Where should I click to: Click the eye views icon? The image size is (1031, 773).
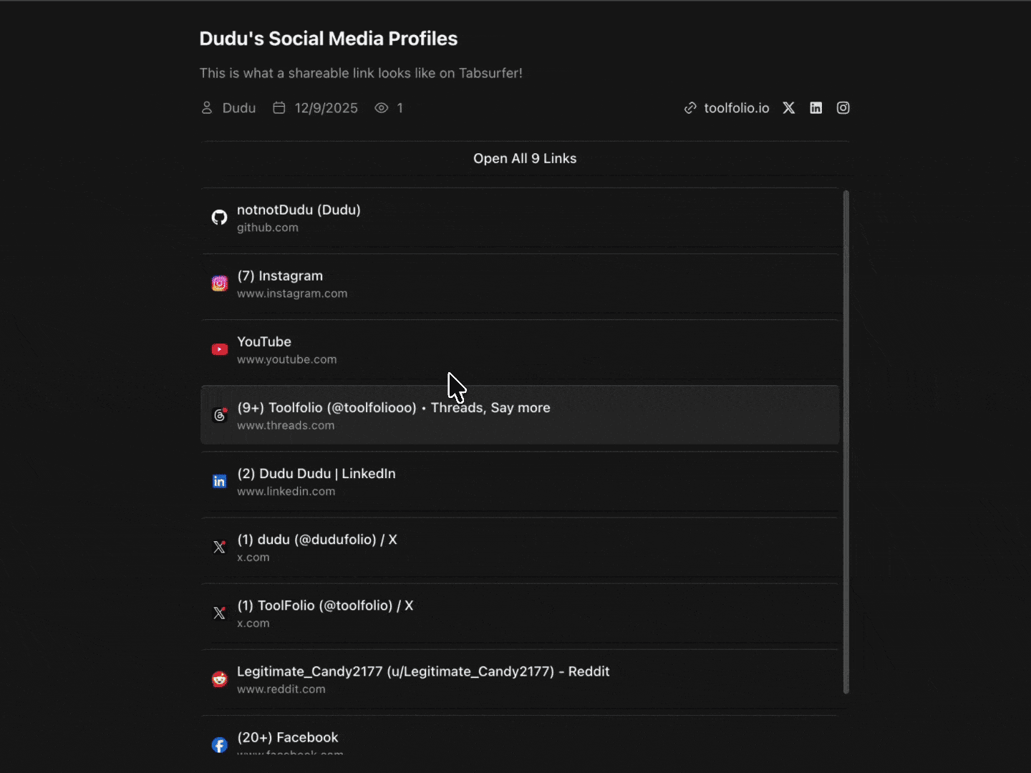(x=382, y=108)
